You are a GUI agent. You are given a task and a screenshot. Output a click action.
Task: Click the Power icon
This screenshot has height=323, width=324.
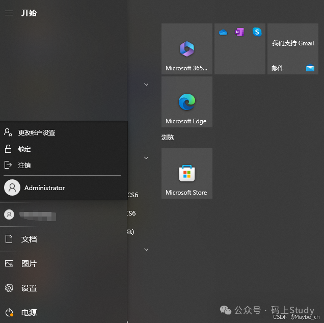coord(9,312)
